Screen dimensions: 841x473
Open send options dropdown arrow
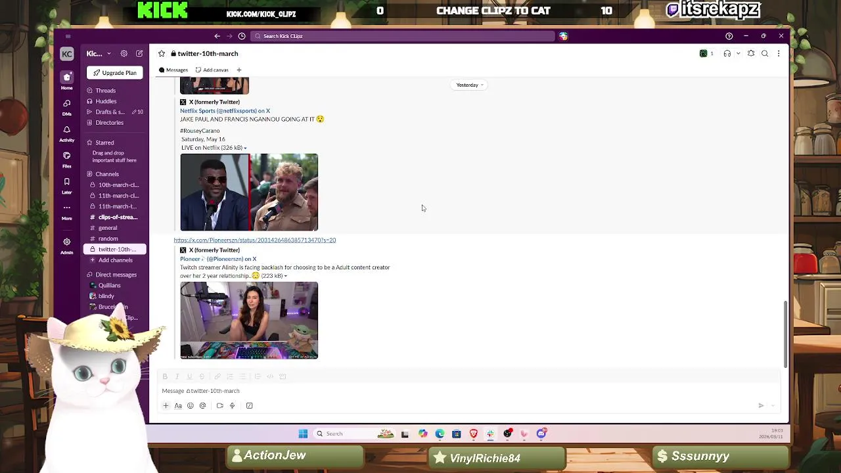click(x=773, y=406)
